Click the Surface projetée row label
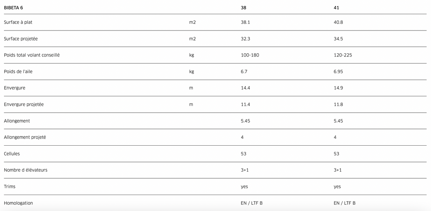431x211 pixels. pos(21,39)
